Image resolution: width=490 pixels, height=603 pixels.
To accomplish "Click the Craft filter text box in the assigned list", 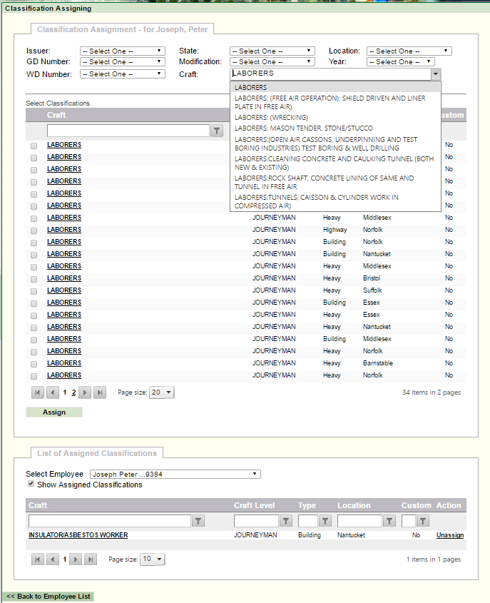I will point(109,521).
